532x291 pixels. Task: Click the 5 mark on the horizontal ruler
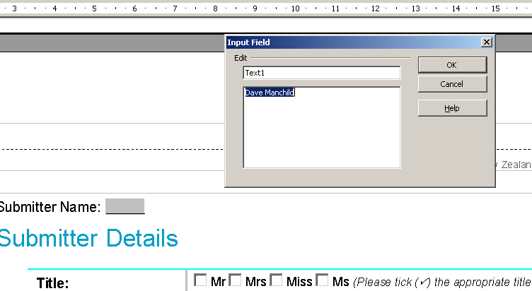pyautogui.click(x=93, y=8)
